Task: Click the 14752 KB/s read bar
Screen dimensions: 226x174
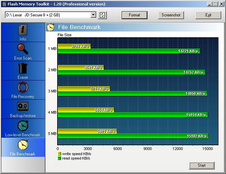Action: click(x=131, y=72)
